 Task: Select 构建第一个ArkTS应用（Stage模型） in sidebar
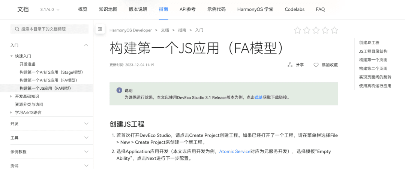[x=51, y=72]
